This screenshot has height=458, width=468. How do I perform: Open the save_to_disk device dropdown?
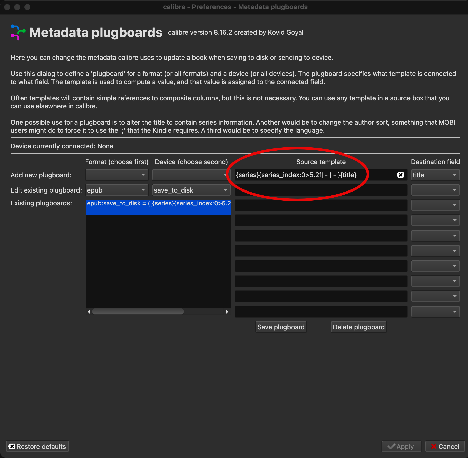pos(191,190)
